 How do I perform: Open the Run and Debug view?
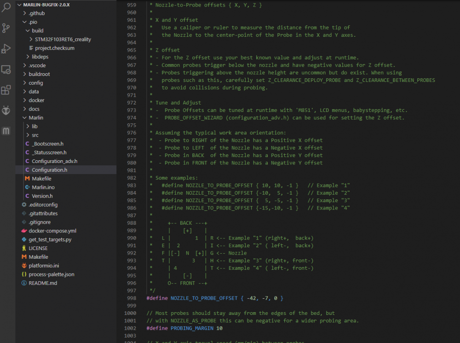(x=6, y=48)
